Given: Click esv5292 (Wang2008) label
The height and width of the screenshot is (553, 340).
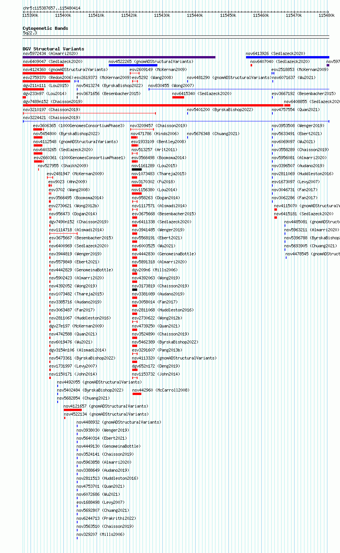Looking at the screenshot, I should (x=152, y=78).
